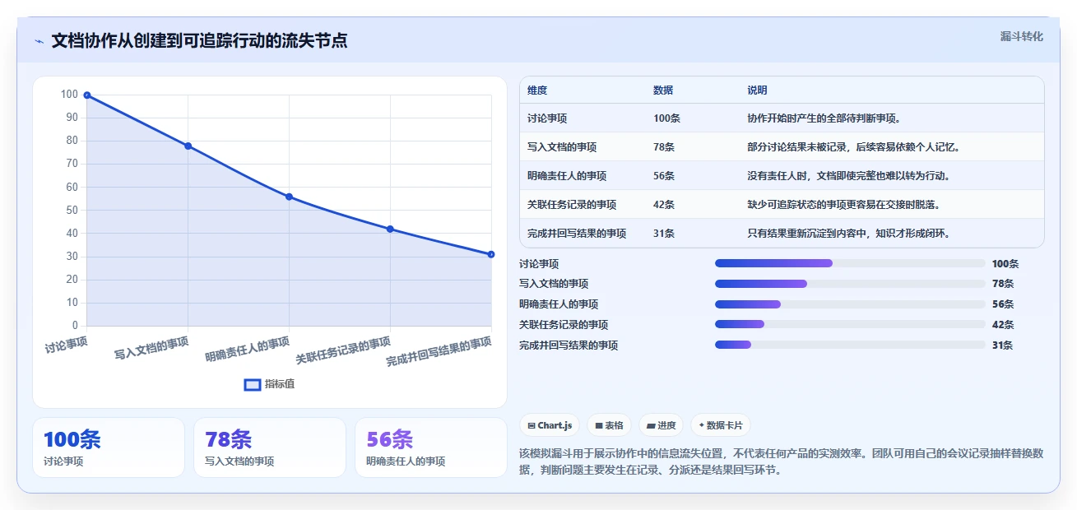Click the 明确责任人的事项 progress bar
The image size is (1077, 510).
point(850,304)
